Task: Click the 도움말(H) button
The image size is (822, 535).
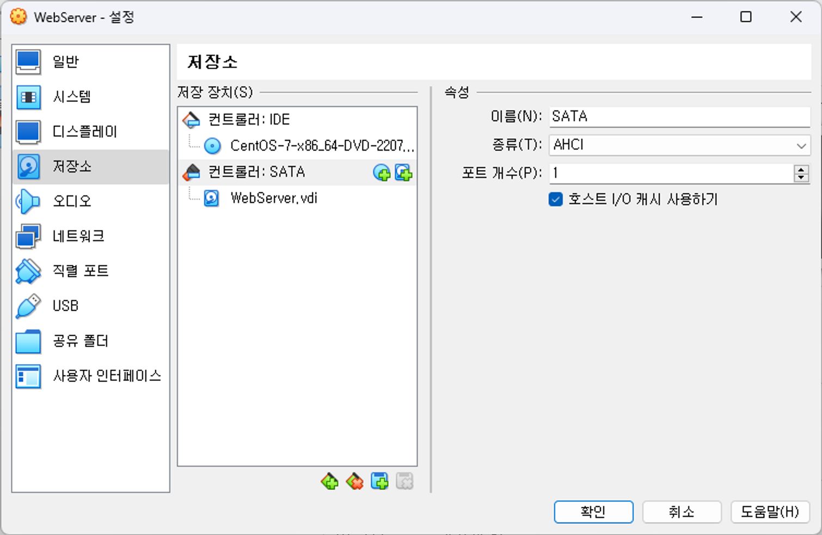Action: click(770, 512)
